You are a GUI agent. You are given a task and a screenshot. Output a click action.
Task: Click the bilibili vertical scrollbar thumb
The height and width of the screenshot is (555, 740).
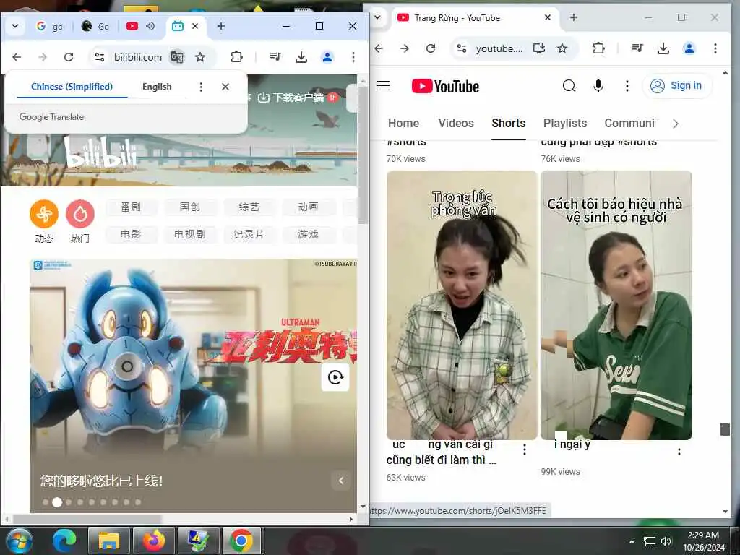[x=363, y=153]
